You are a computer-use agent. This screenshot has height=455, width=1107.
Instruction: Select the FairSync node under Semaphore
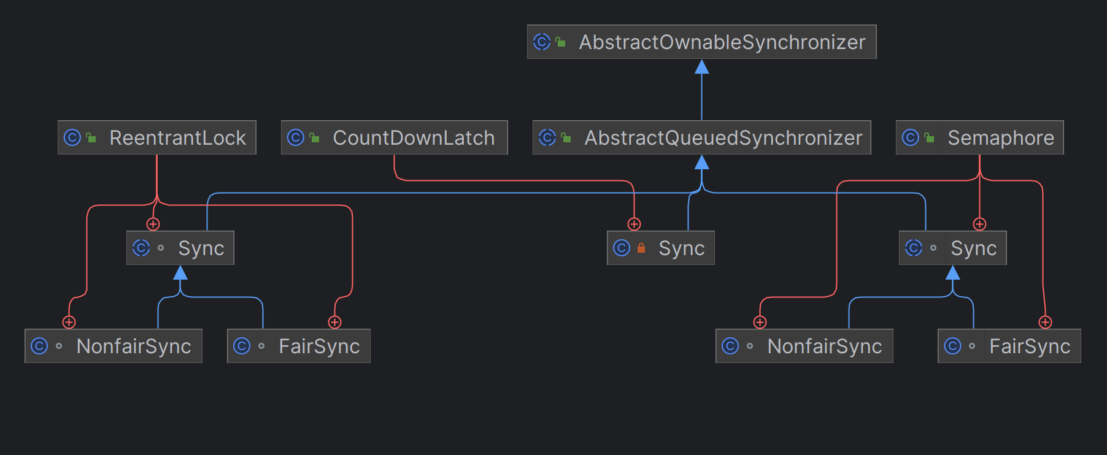point(1009,346)
